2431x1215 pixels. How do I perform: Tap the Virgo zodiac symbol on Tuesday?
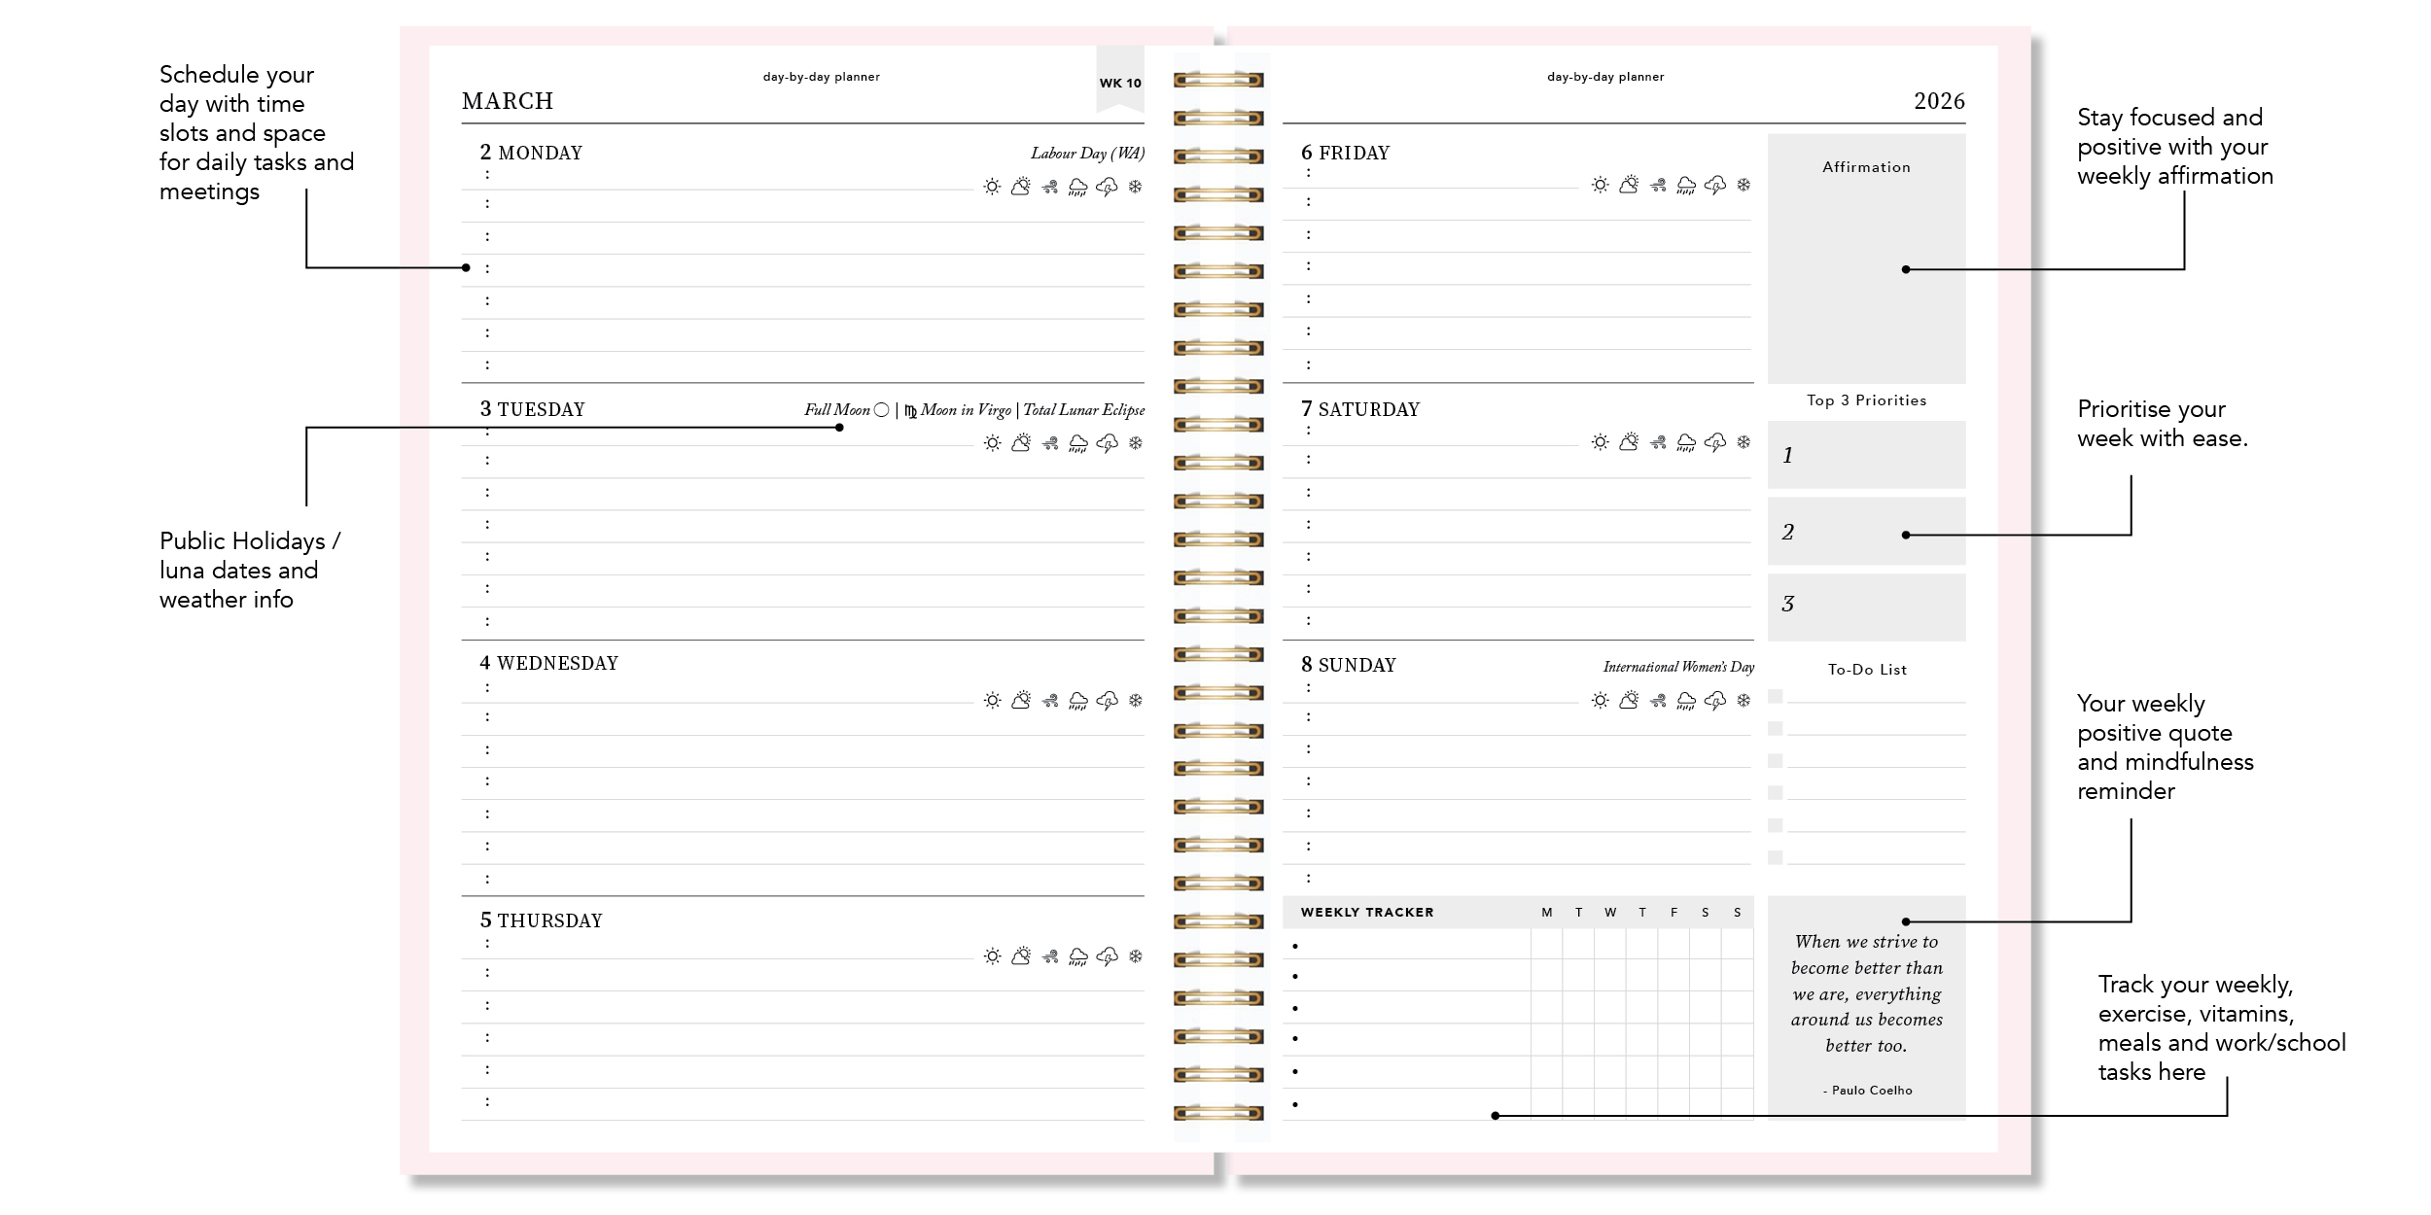pyautogui.click(x=910, y=411)
